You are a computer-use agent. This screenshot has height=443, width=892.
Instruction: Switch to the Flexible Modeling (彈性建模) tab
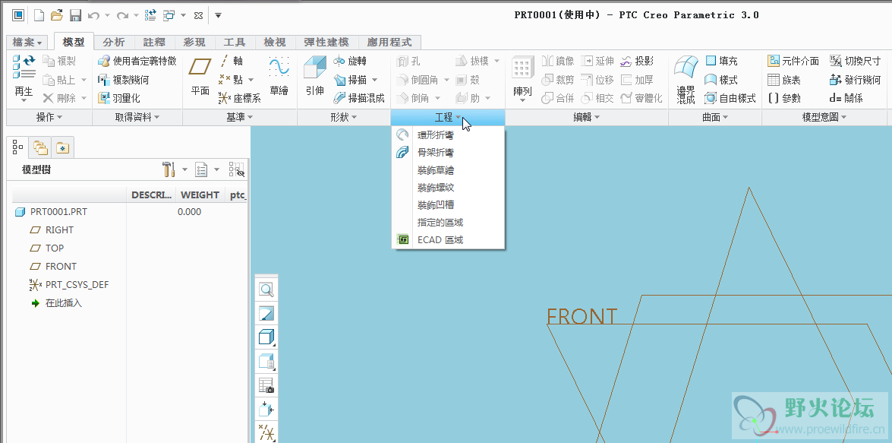(x=326, y=43)
